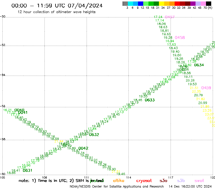
Task: Click the latitude axis label -58
Action: [x=3, y=139]
